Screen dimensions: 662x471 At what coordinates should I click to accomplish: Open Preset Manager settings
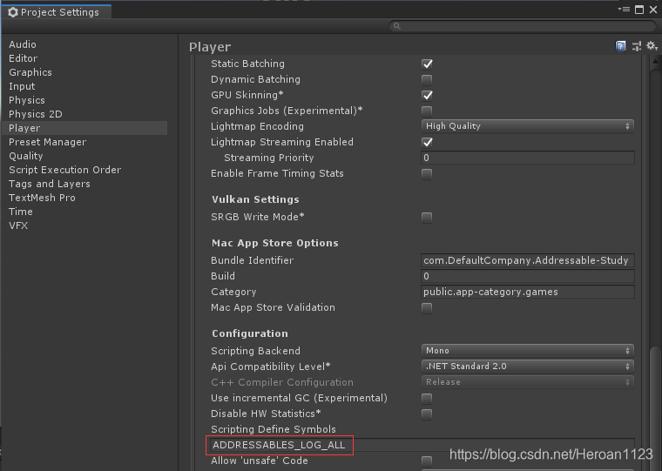coord(47,142)
